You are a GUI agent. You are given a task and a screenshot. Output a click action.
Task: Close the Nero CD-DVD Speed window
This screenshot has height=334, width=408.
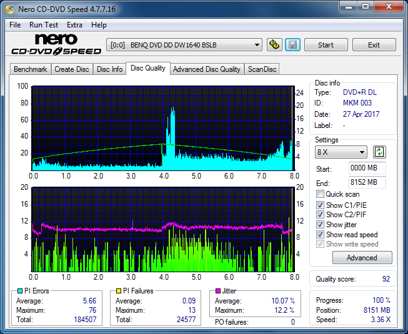tap(389, 7)
